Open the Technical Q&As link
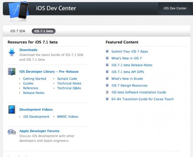193x157 pixels. (x=69, y=88)
